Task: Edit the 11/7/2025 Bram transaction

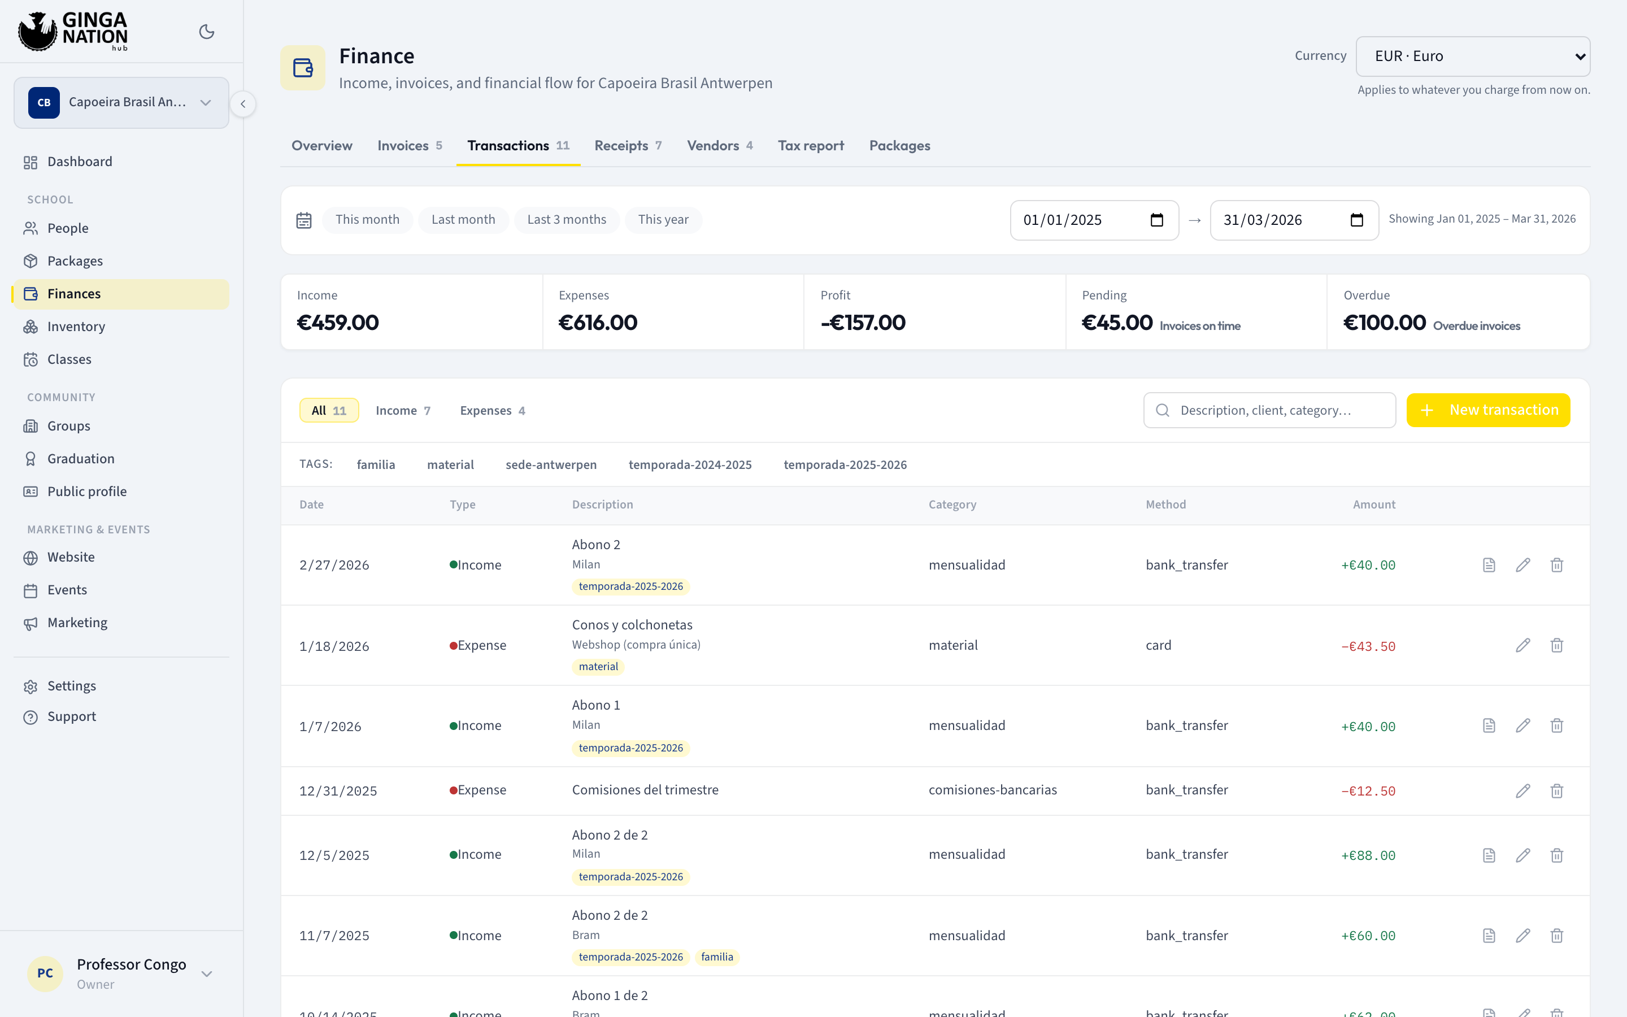Action: pos(1523,936)
